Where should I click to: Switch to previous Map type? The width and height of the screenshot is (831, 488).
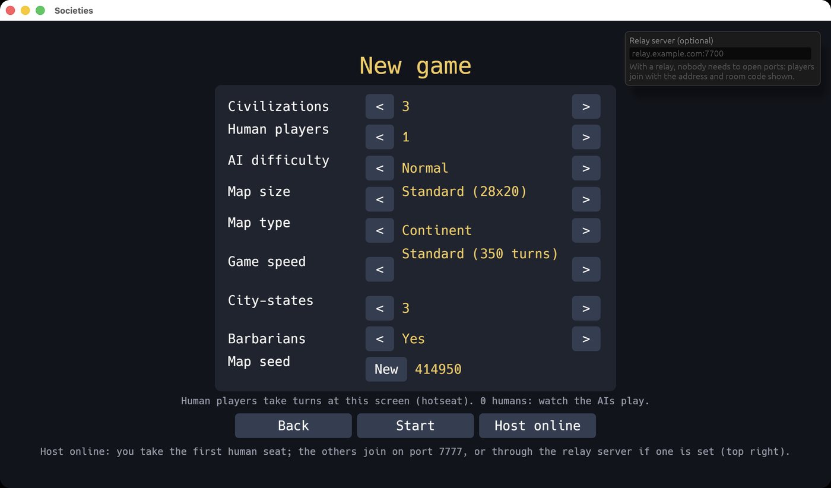380,230
